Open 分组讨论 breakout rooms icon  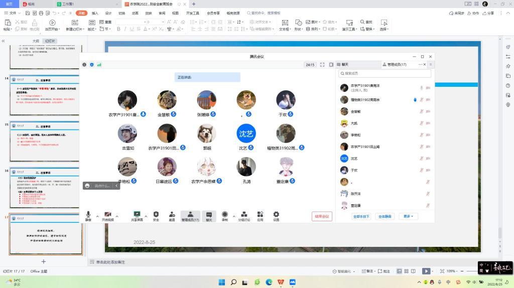[x=244, y=214]
